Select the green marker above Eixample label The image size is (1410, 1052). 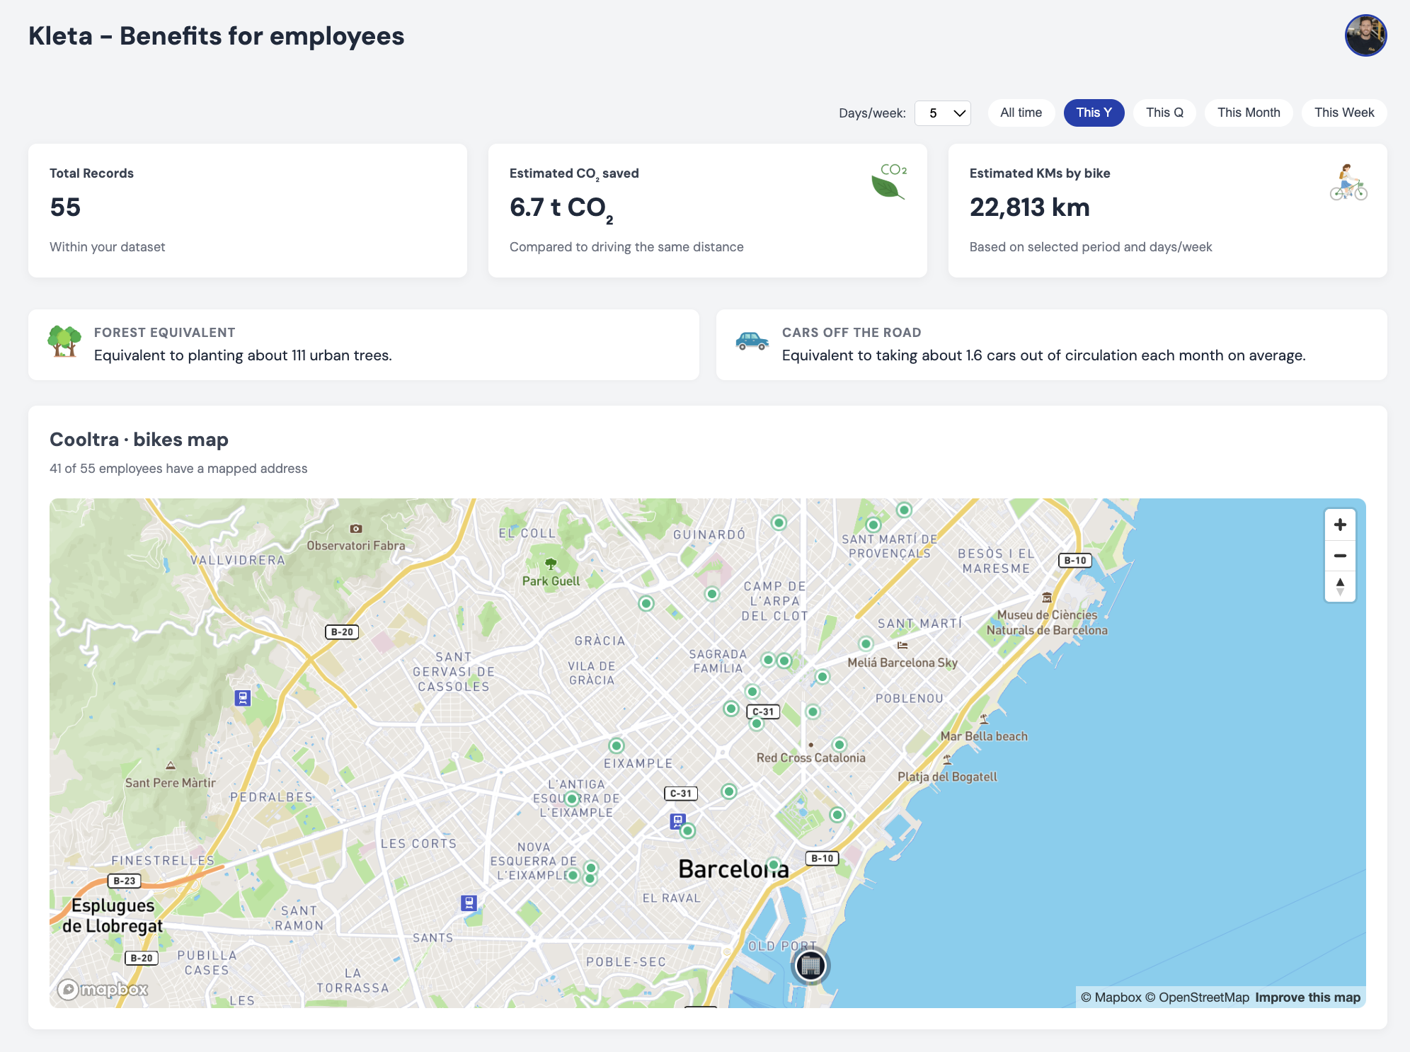pos(617,745)
